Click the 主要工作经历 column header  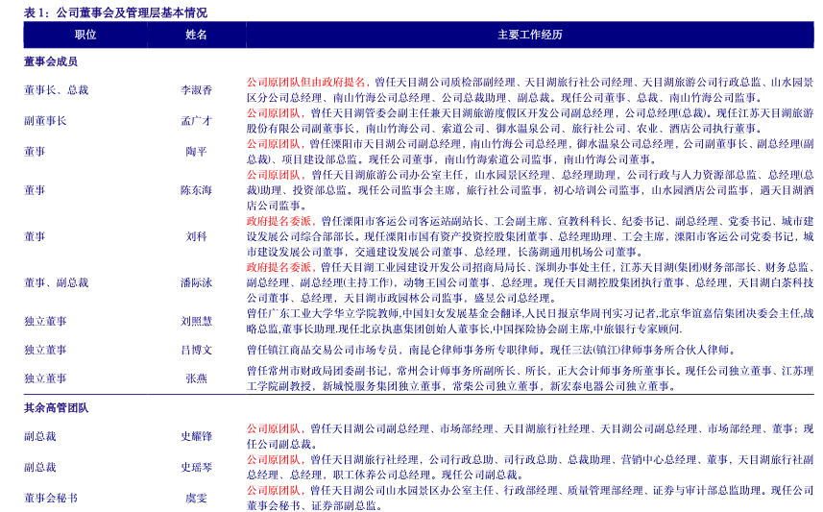(x=530, y=35)
